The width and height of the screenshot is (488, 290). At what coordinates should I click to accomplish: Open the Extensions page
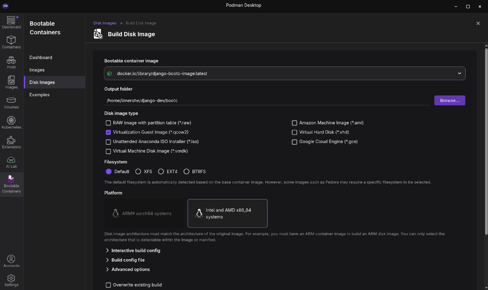[x=11, y=142]
